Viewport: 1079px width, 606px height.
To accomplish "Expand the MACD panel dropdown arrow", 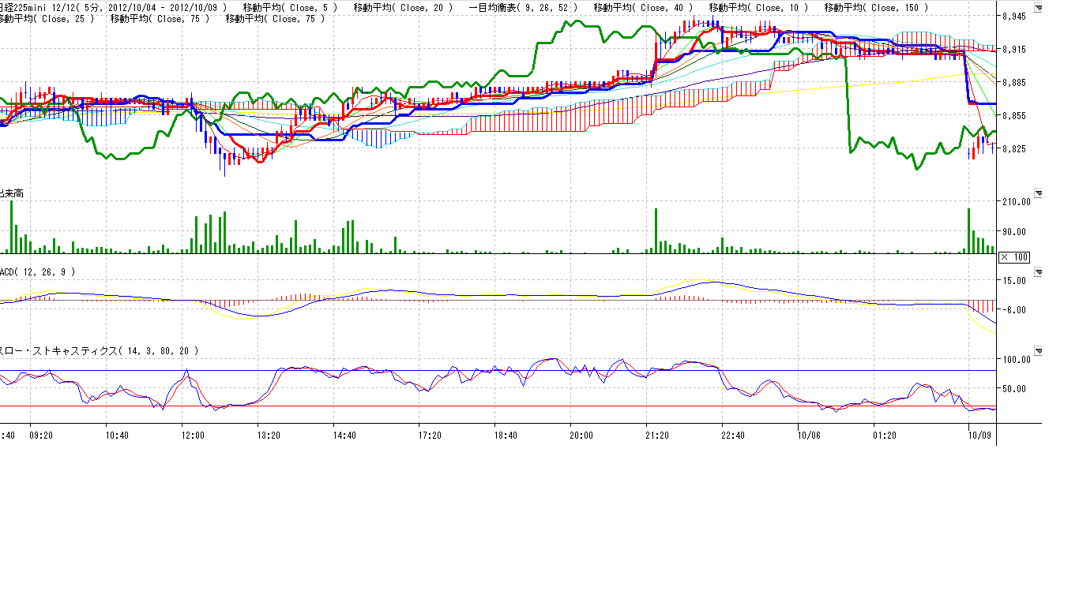I will coord(1038,272).
